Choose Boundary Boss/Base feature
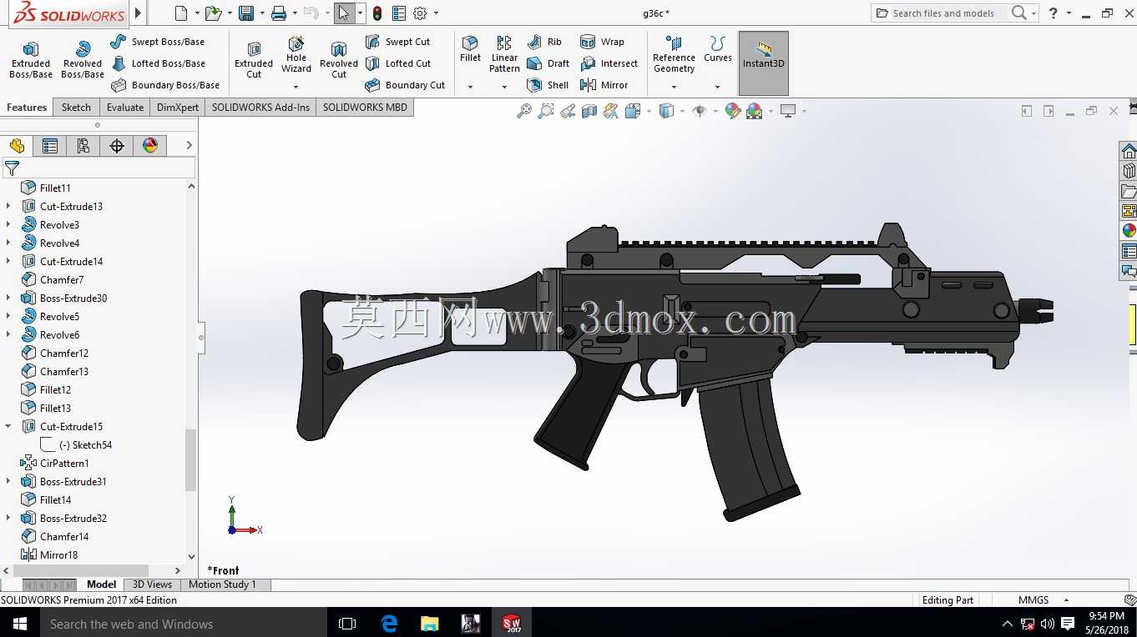Viewport: 1137px width, 637px height. [165, 85]
